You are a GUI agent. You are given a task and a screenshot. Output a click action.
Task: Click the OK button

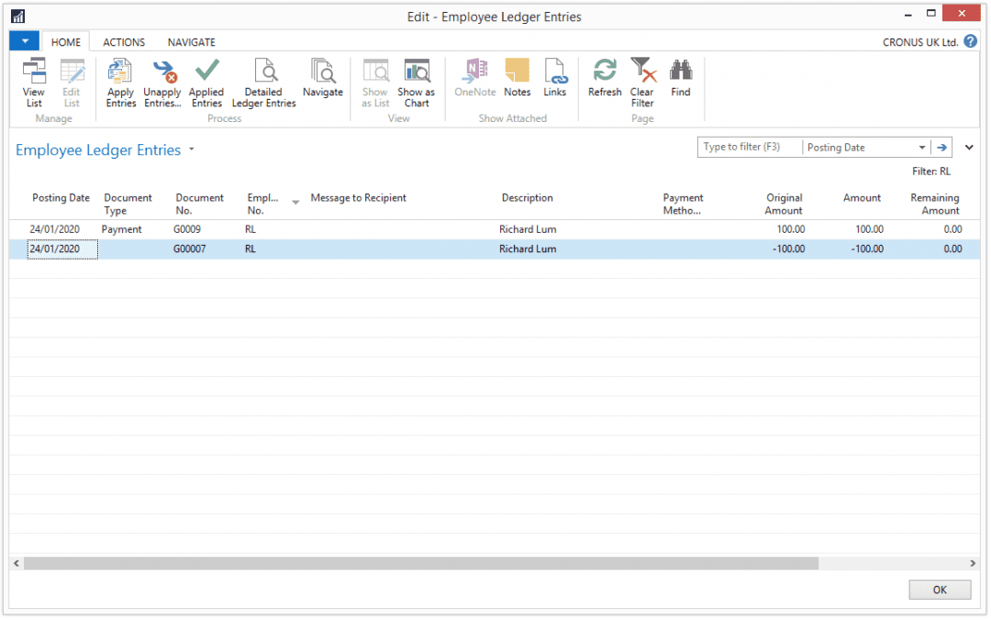pyautogui.click(x=940, y=589)
